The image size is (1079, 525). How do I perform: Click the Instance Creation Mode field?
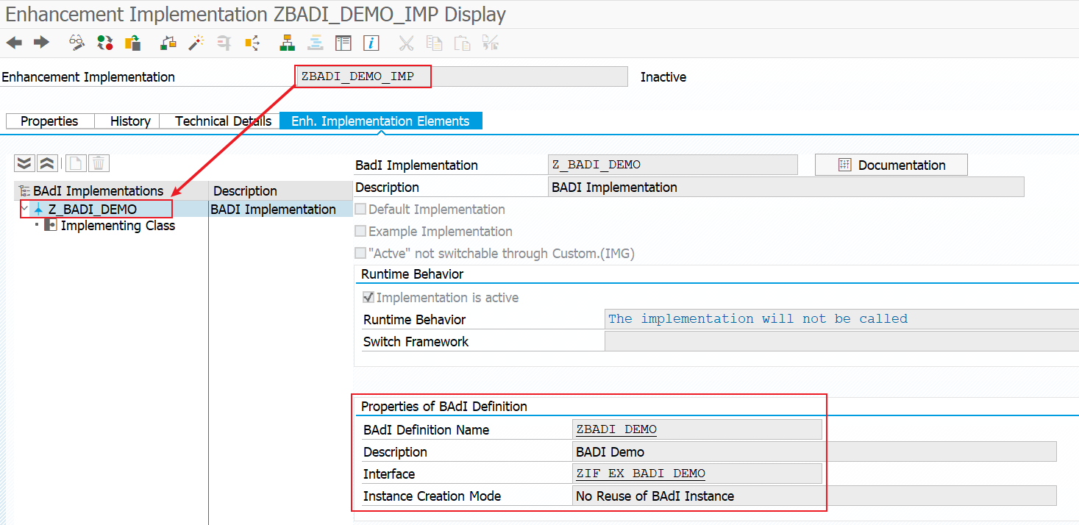click(x=814, y=496)
